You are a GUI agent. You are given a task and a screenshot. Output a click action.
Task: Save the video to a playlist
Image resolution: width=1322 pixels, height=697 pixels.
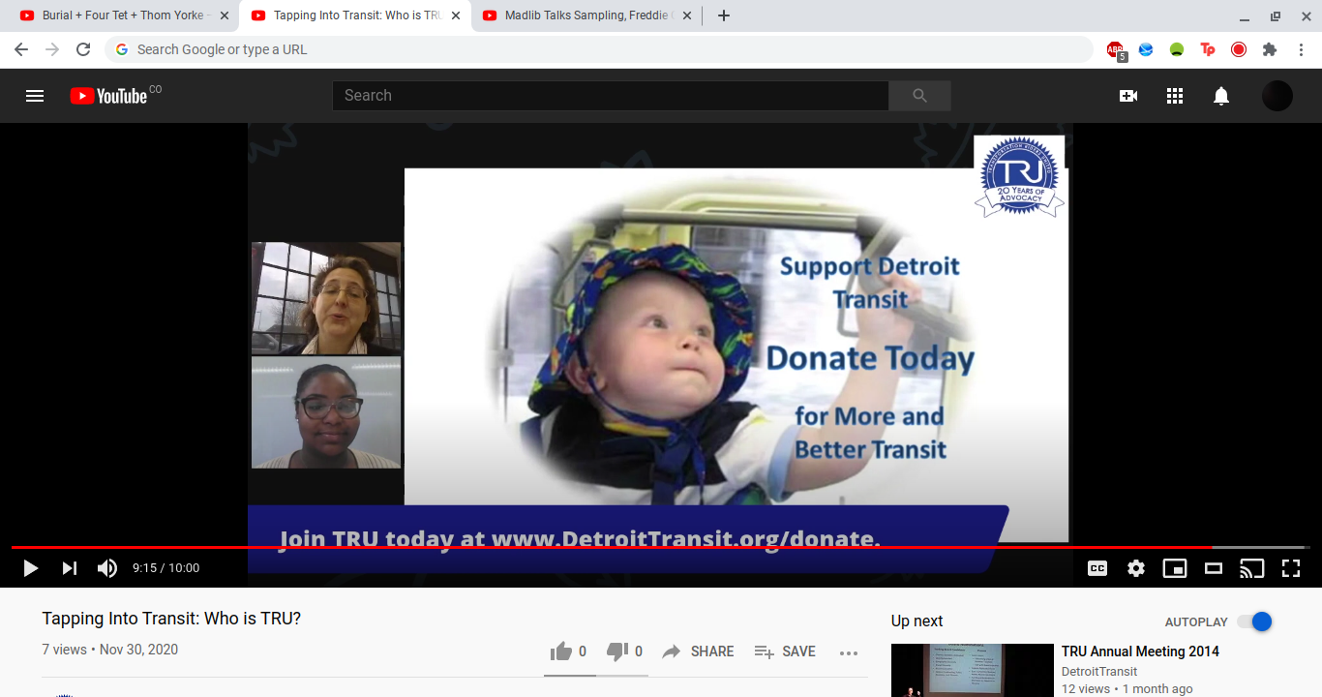click(x=785, y=652)
